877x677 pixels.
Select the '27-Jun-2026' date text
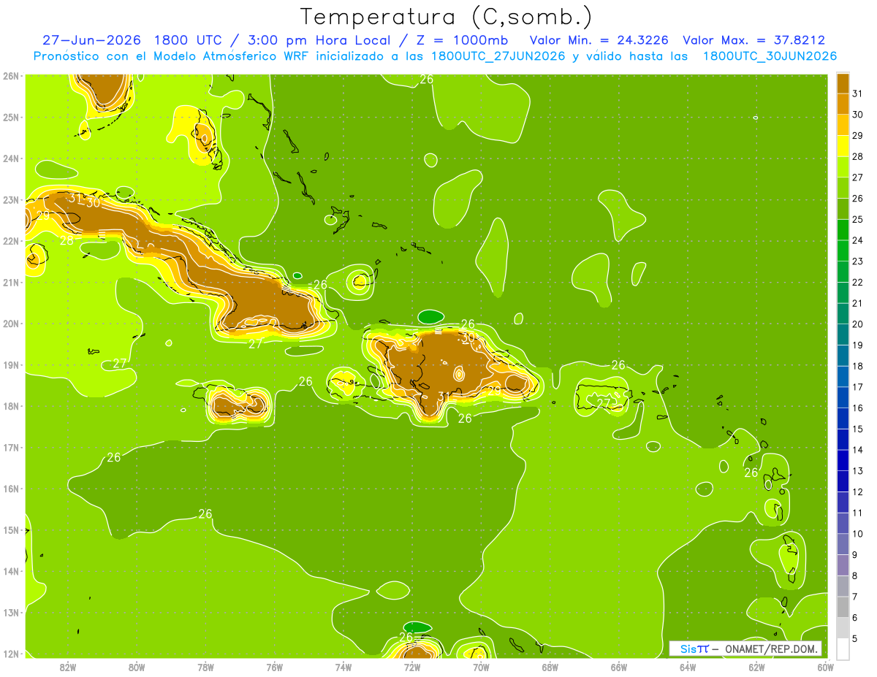[x=93, y=40]
